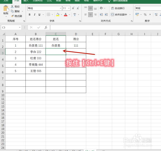This screenshot has width=161, height=151.
Task: Open the Alignment (对齐方式) dialog launcher
Action: click(132, 21)
